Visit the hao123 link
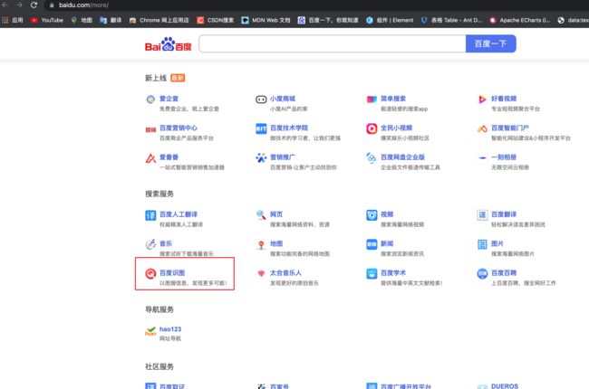 coord(170,329)
